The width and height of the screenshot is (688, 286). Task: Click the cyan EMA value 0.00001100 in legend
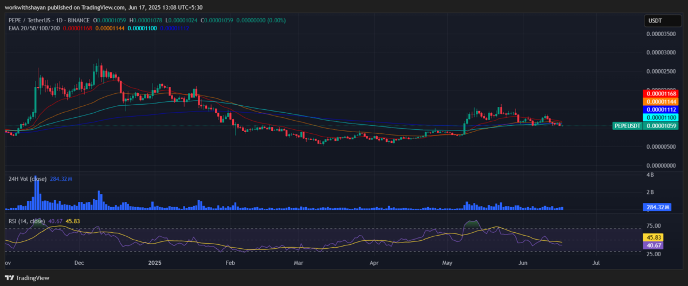[143, 28]
